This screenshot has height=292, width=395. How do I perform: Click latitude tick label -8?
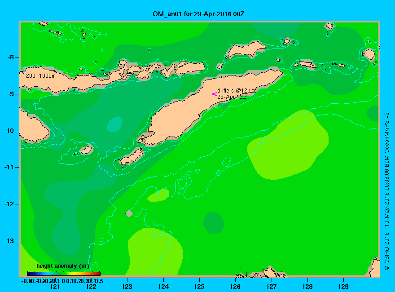[x=11, y=57]
